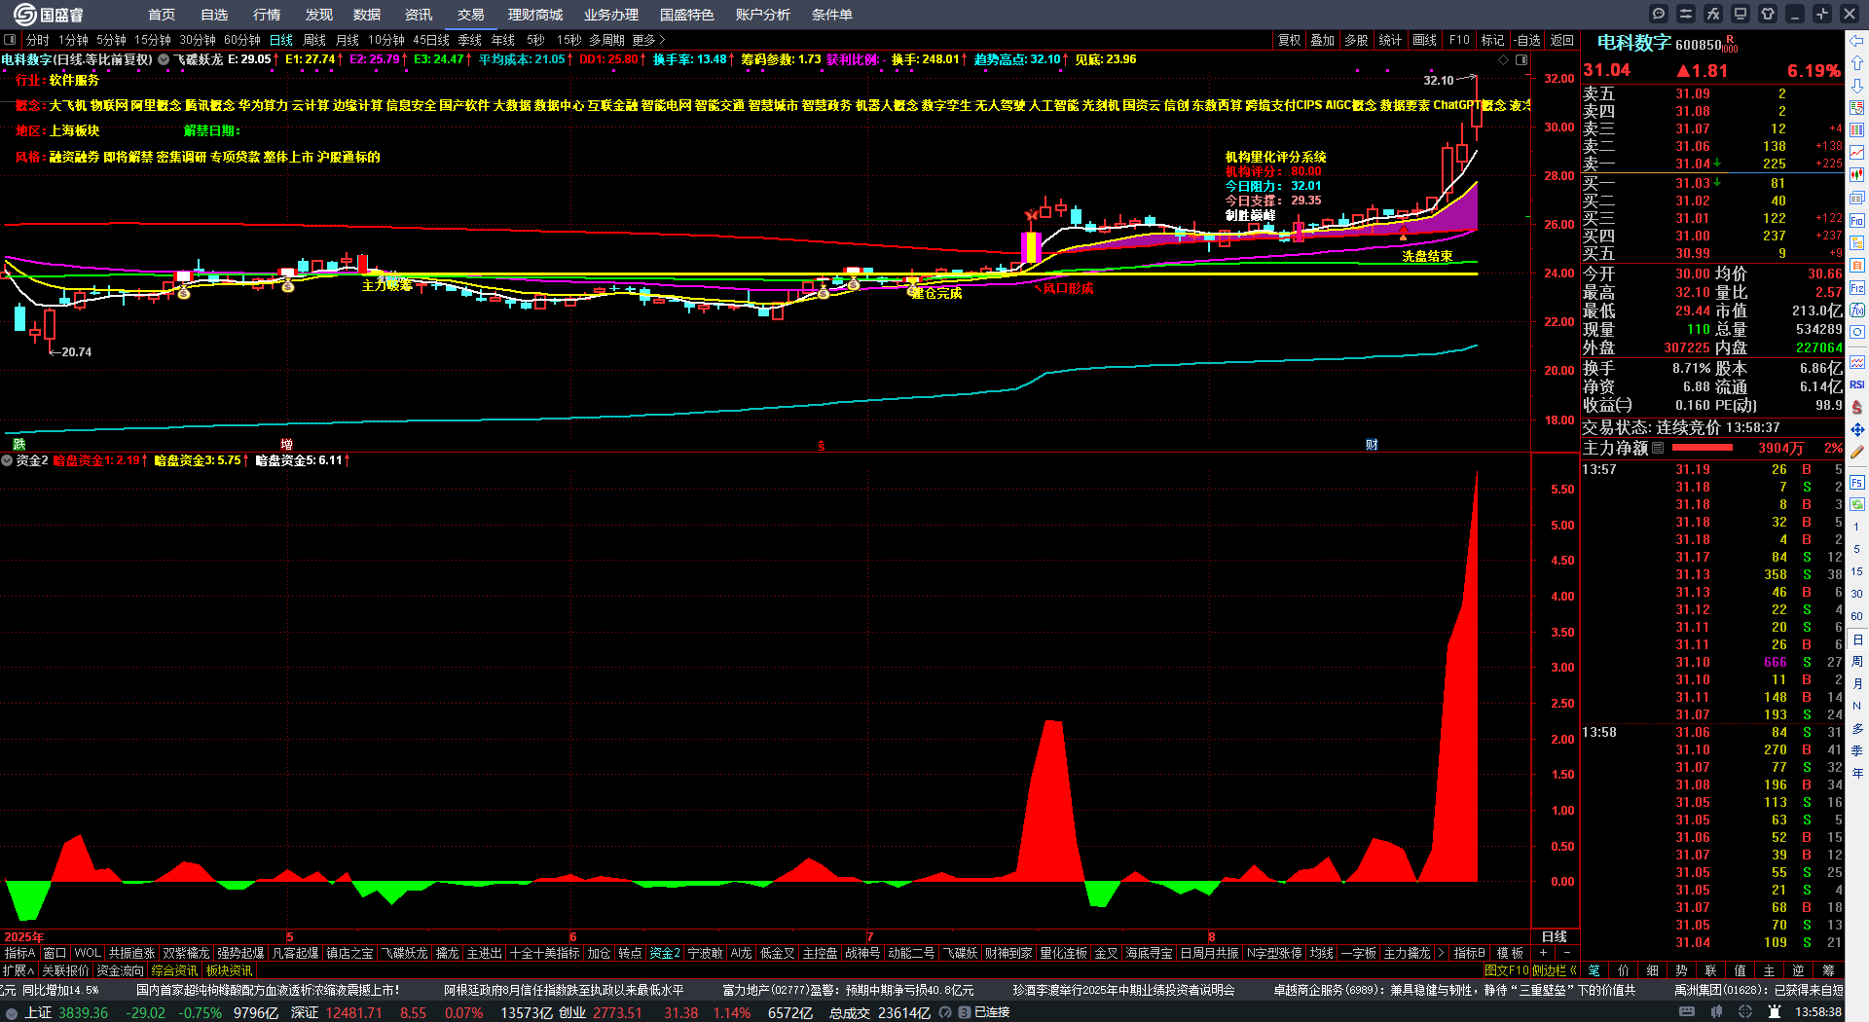Click the blue down arrow sidebar icon
Viewport: 1869px width, 1022px height.
pyautogui.click(x=1857, y=86)
